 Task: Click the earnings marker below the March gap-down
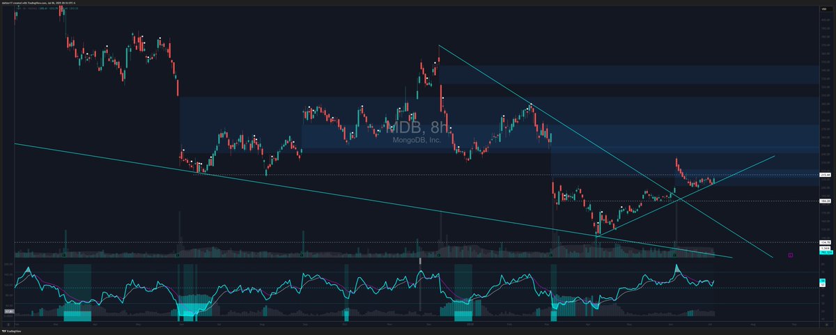click(x=551, y=256)
